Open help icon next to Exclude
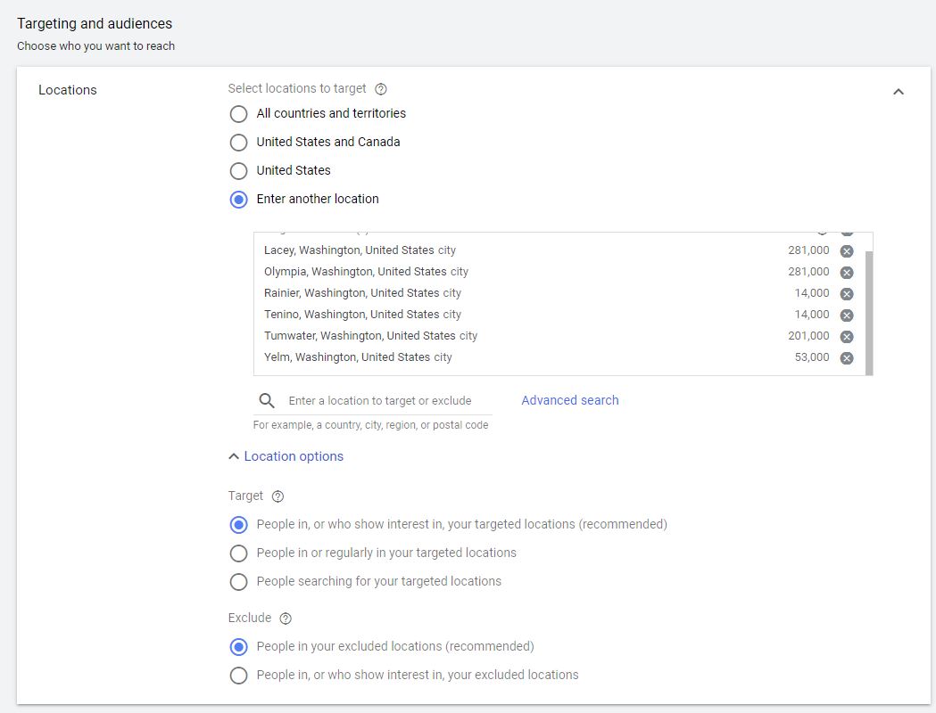 point(286,619)
